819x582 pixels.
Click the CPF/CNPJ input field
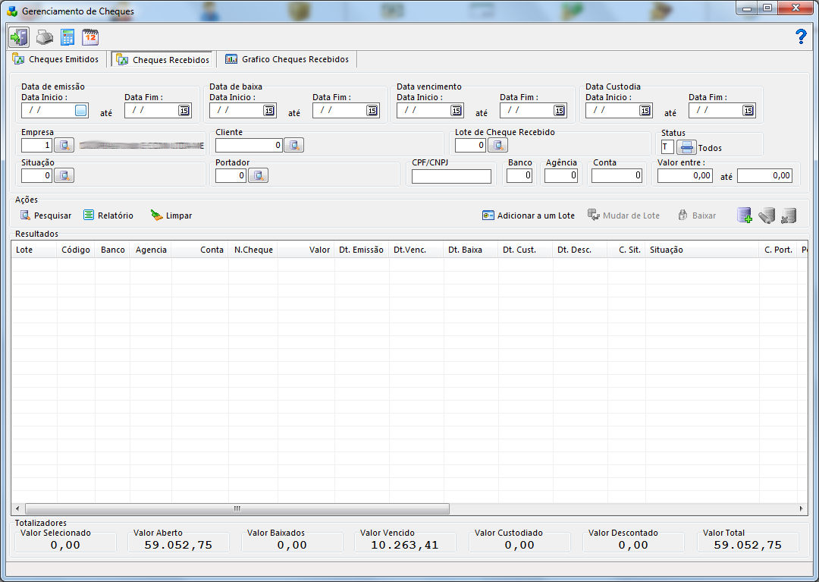pyautogui.click(x=451, y=176)
